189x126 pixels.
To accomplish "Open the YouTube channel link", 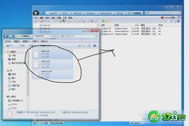I will pyautogui.click(x=168, y=17).
